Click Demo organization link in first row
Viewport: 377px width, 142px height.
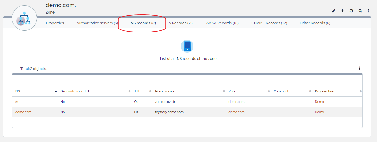[x=319, y=102]
